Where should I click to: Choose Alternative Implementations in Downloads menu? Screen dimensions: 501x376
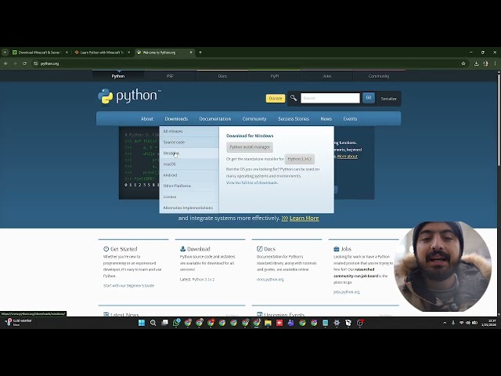[x=189, y=208]
